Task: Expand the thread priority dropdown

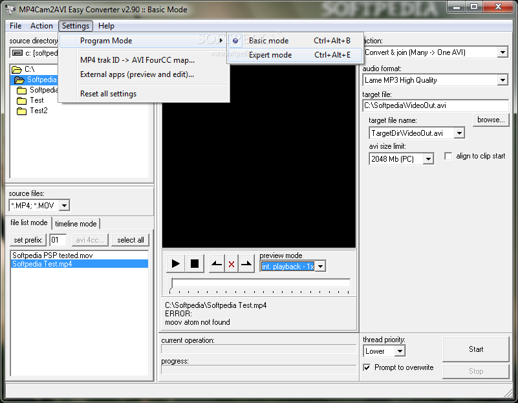Action: [x=400, y=351]
